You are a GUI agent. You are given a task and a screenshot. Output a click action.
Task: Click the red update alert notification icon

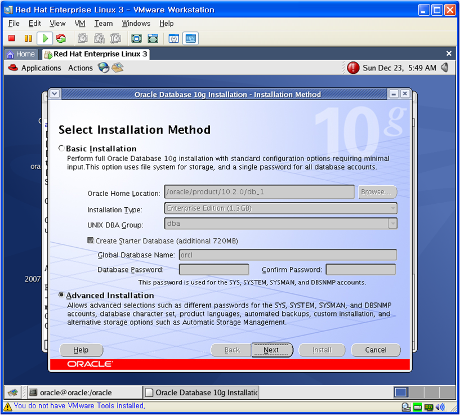353,68
